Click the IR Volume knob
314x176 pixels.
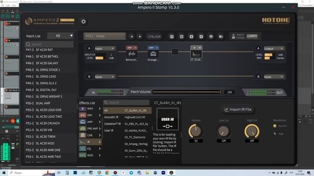(196, 131)
